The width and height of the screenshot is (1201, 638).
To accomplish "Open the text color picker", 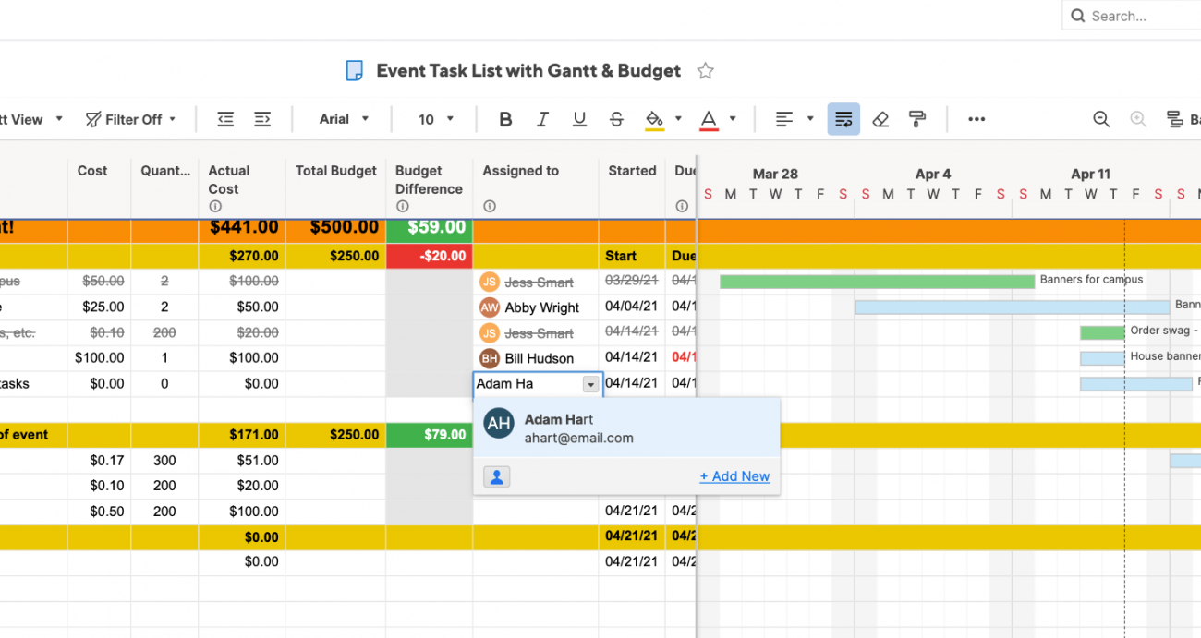I will [709, 119].
